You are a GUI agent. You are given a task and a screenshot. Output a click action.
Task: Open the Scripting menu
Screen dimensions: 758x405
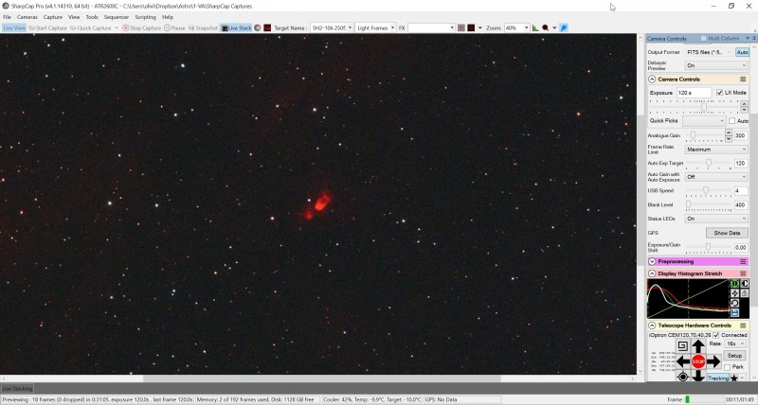click(145, 17)
